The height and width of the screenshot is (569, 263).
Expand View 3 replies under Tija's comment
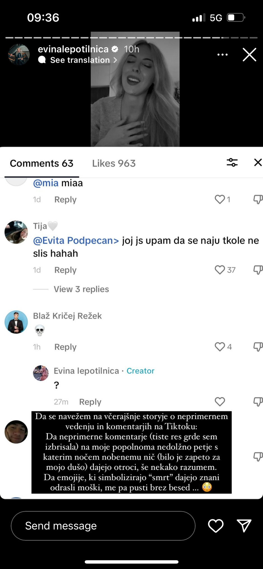pyautogui.click(x=81, y=289)
